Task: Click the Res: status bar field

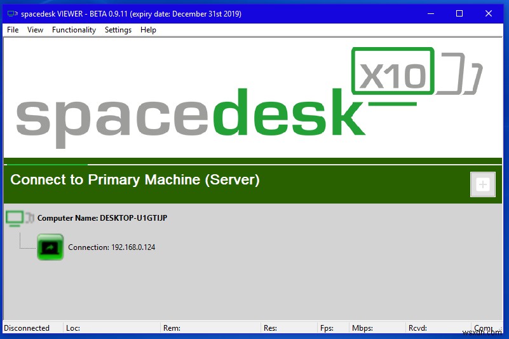Action: (x=289, y=328)
